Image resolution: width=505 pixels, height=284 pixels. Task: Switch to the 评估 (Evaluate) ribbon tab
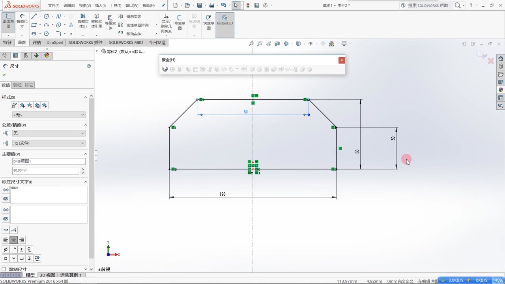[37, 43]
